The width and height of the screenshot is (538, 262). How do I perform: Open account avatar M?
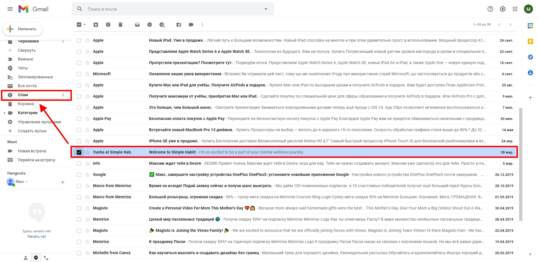pyautogui.click(x=528, y=9)
